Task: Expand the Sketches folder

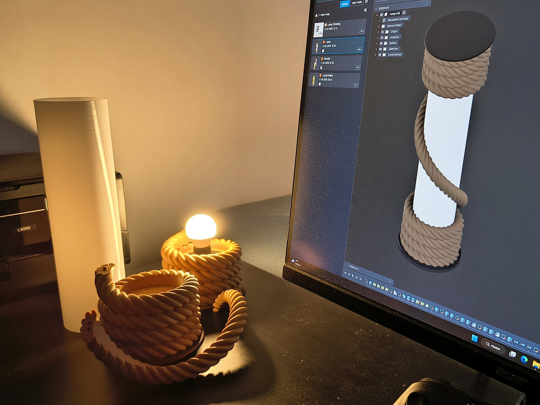Action: point(376,49)
